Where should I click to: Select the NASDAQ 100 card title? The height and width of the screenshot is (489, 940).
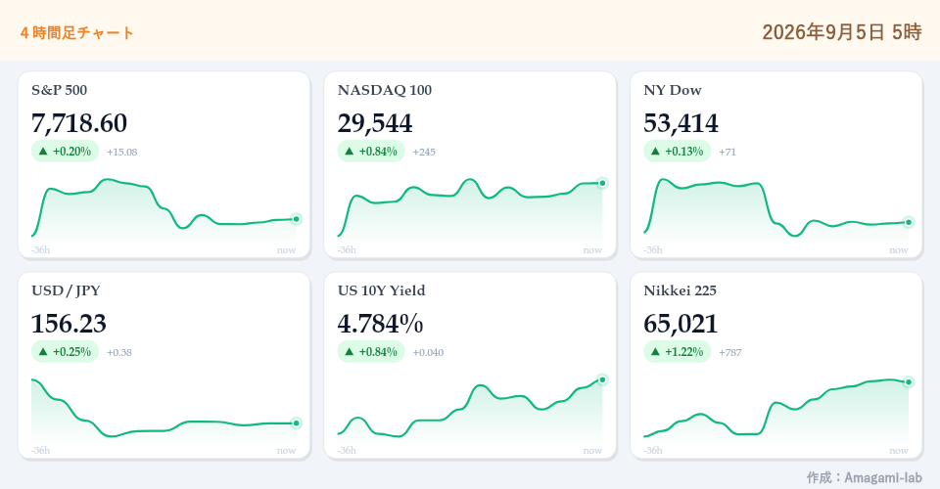click(384, 90)
